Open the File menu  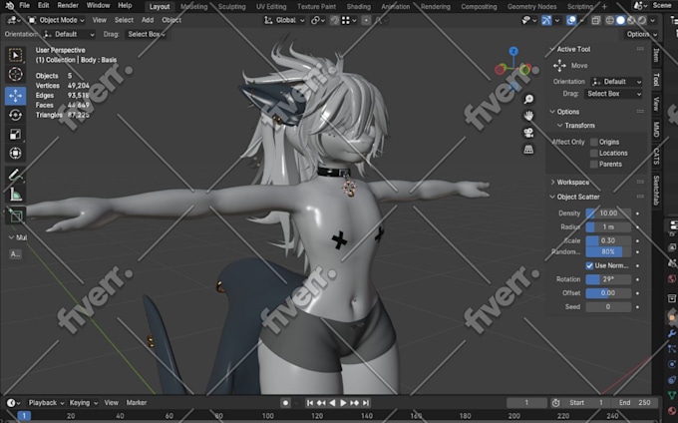click(x=25, y=6)
